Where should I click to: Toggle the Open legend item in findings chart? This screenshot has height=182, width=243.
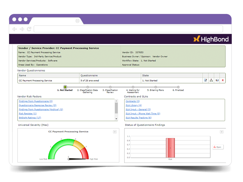(218, 147)
